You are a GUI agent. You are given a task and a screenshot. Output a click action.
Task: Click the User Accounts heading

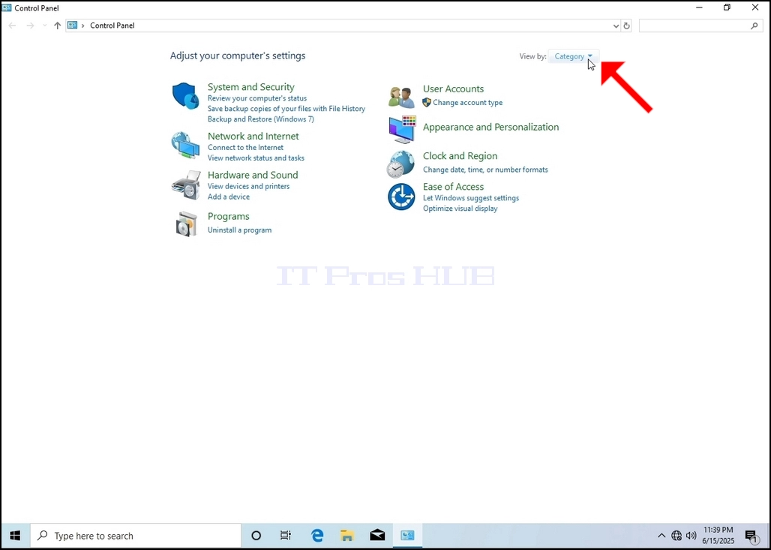453,89
